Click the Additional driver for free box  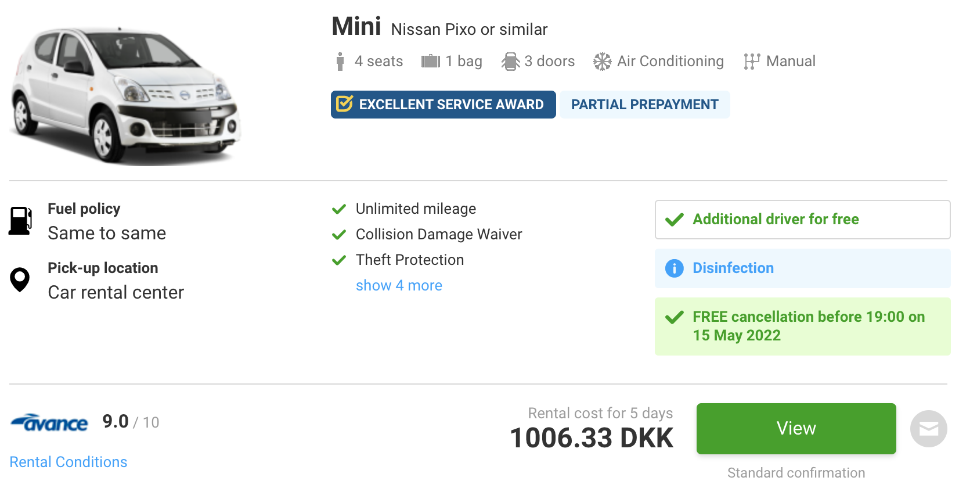pyautogui.click(x=803, y=220)
